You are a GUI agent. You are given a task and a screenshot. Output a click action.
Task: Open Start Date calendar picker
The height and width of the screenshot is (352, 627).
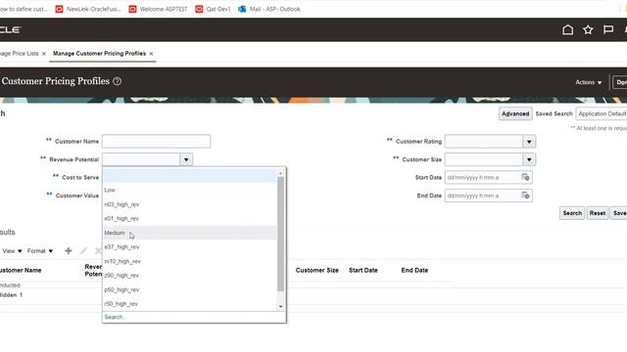525,177
